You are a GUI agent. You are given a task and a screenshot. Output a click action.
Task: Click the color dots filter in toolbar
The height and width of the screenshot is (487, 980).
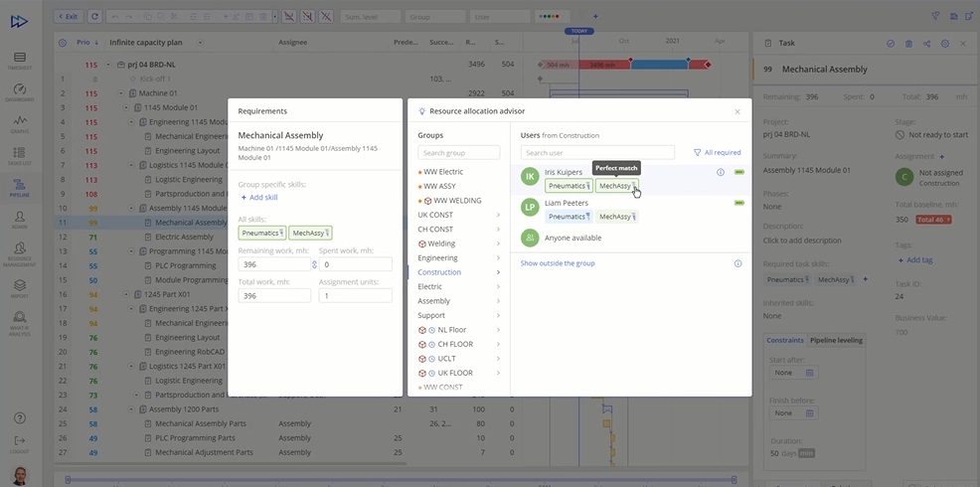[553, 17]
